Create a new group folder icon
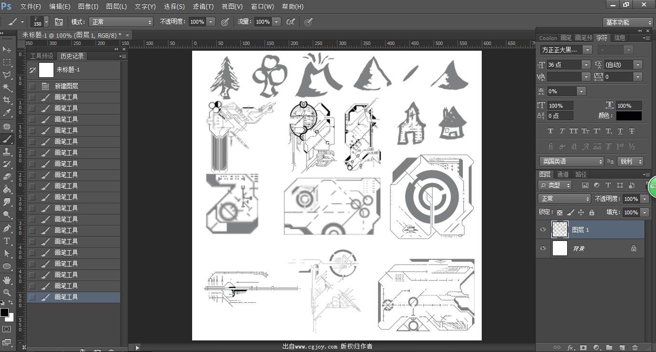 coord(609,347)
